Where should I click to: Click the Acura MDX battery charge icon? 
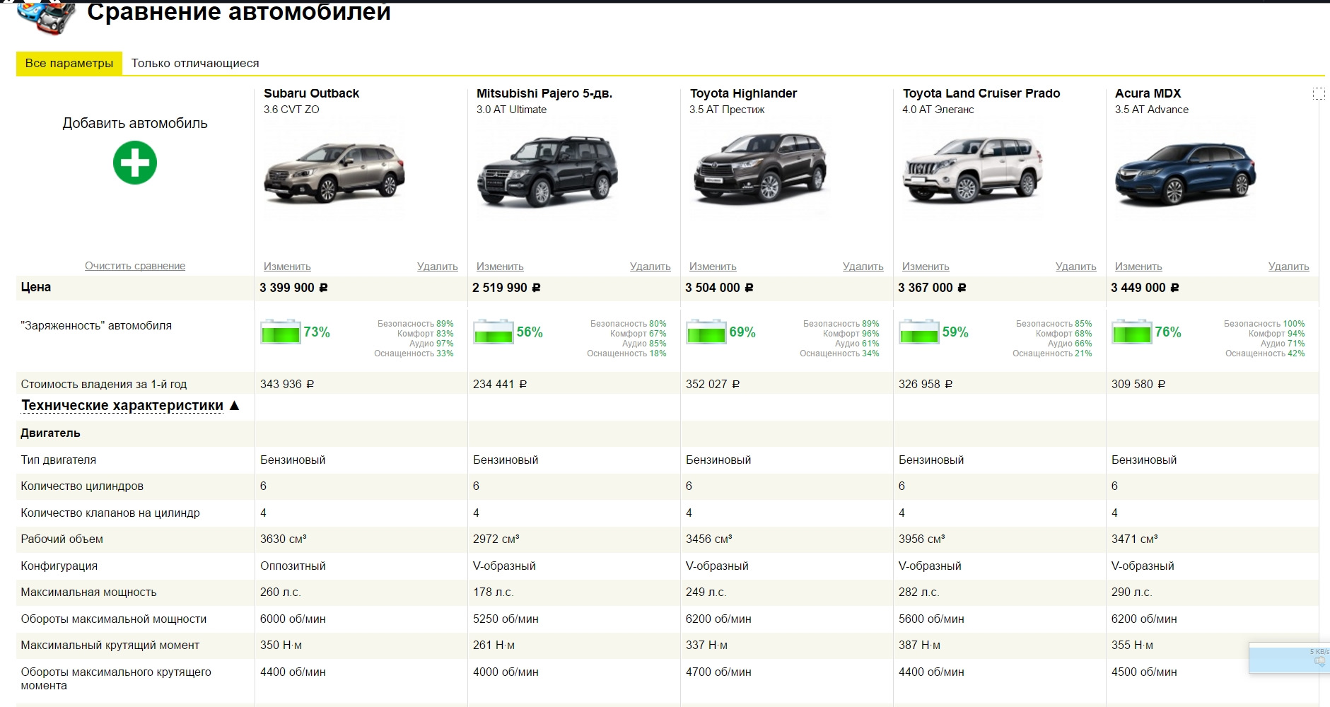click(1132, 332)
